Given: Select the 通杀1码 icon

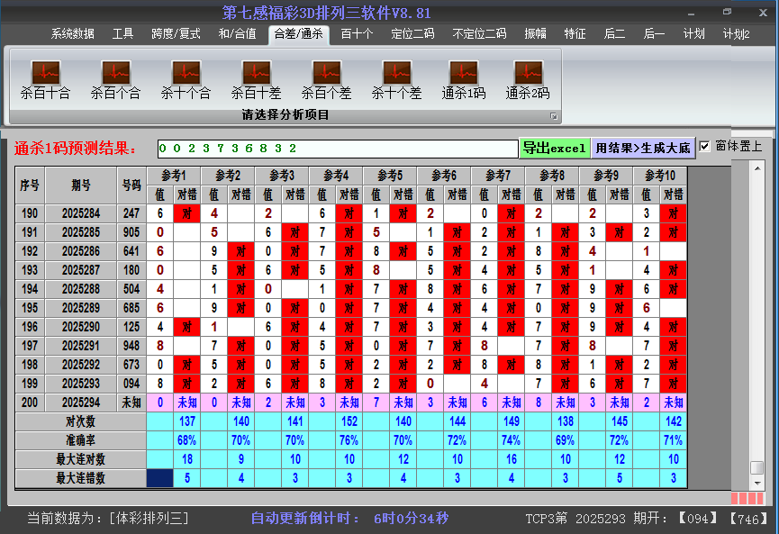Looking at the screenshot, I should coord(463,73).
